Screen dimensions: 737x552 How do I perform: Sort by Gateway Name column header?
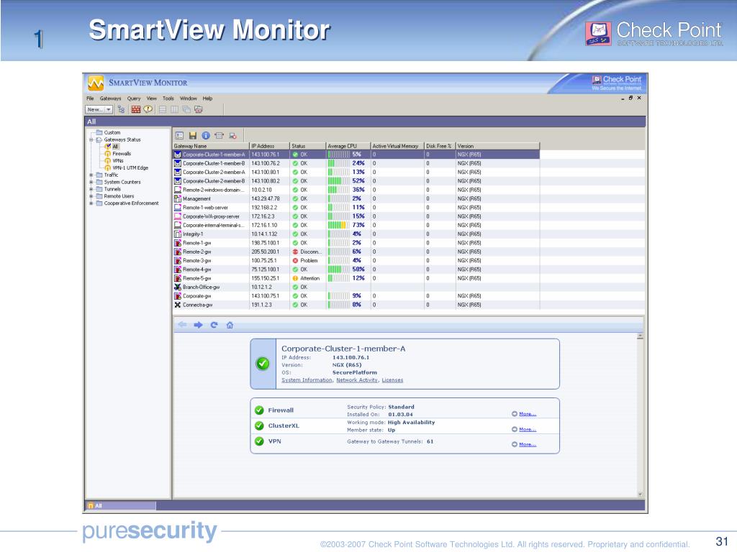211,146
